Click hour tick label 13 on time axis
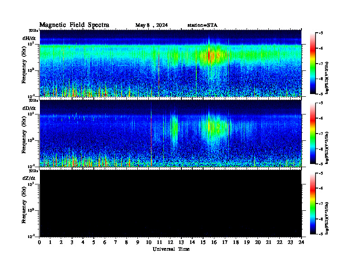Screen dimensions: 359x278 tap(181, 243)
